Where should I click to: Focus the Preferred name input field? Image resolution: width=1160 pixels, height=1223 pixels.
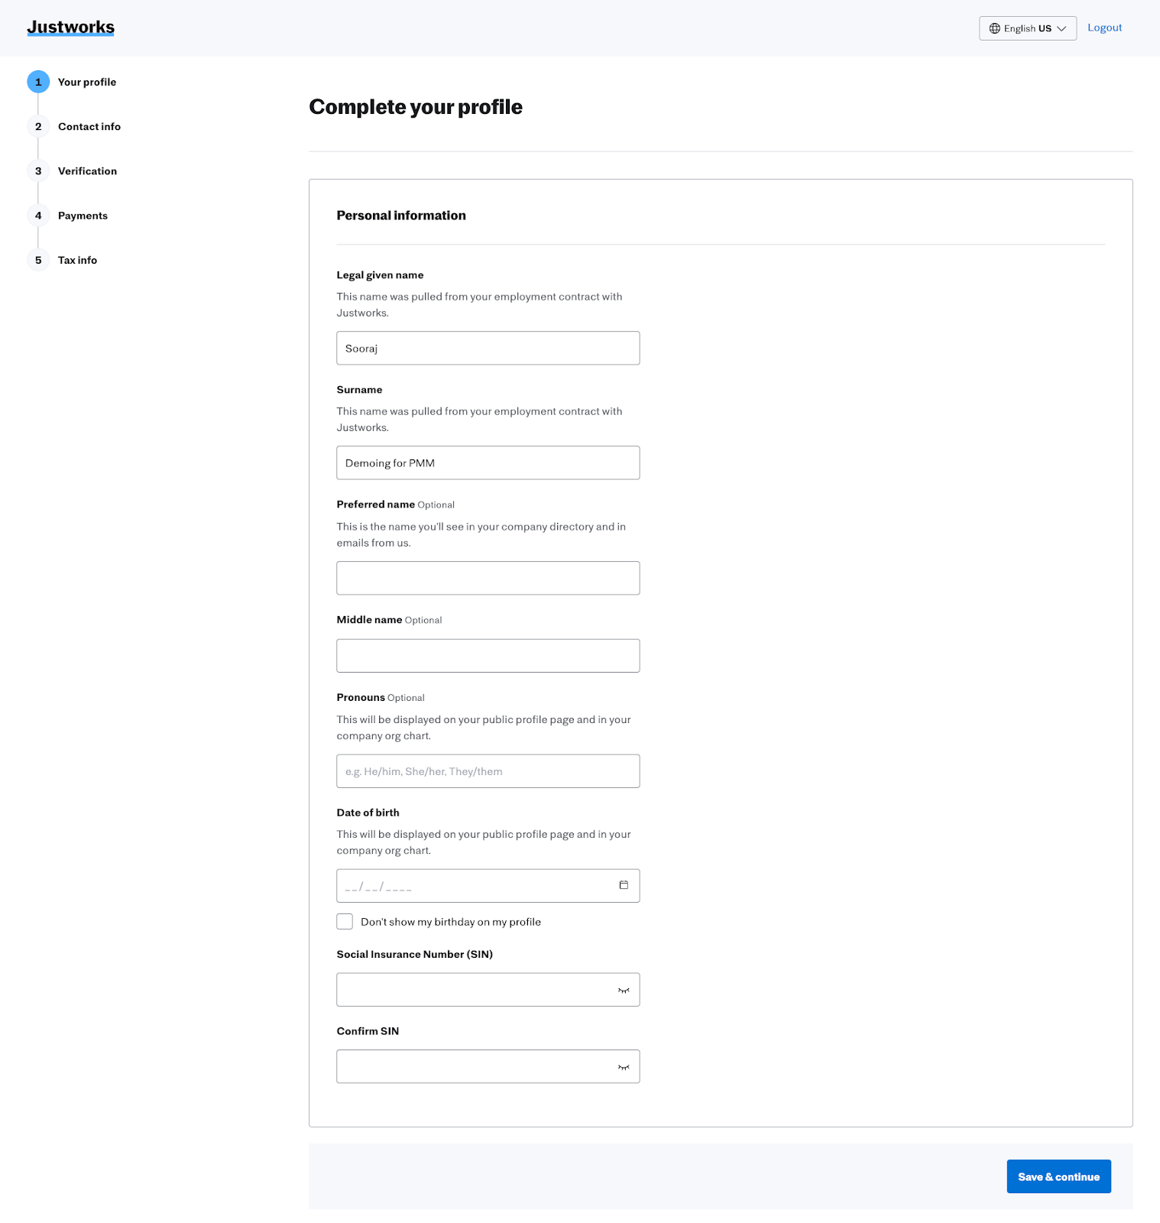point(488,578)
